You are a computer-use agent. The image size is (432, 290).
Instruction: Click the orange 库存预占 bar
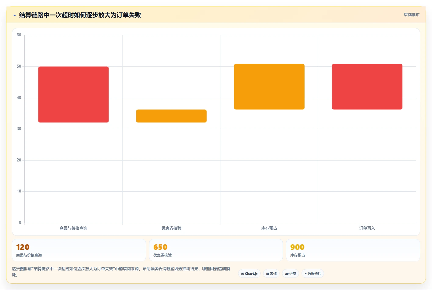(269, 87)
